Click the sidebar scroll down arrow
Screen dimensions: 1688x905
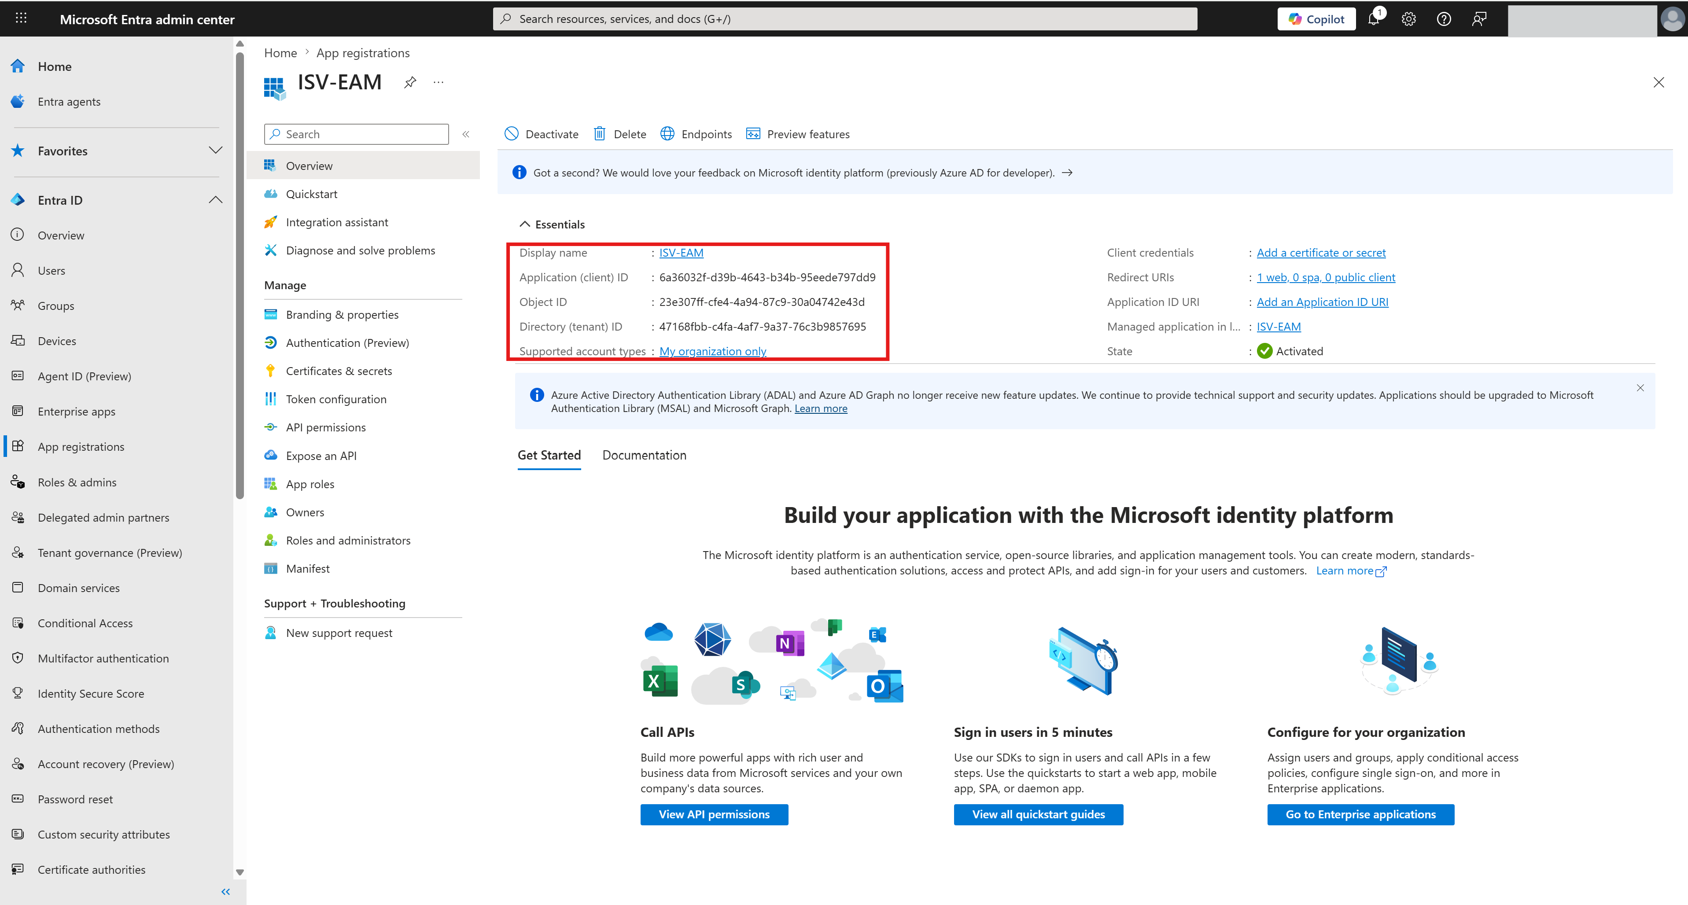click(240, 872)
